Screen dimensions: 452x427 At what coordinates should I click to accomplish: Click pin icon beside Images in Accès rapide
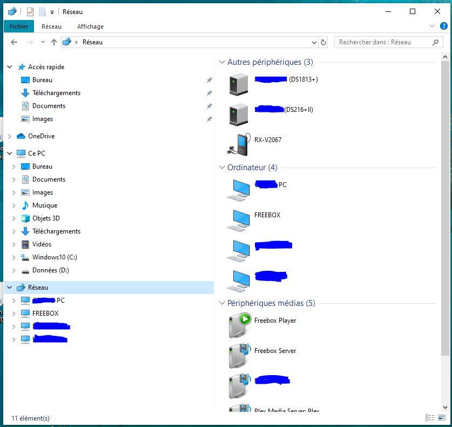(x=210, y=119)
